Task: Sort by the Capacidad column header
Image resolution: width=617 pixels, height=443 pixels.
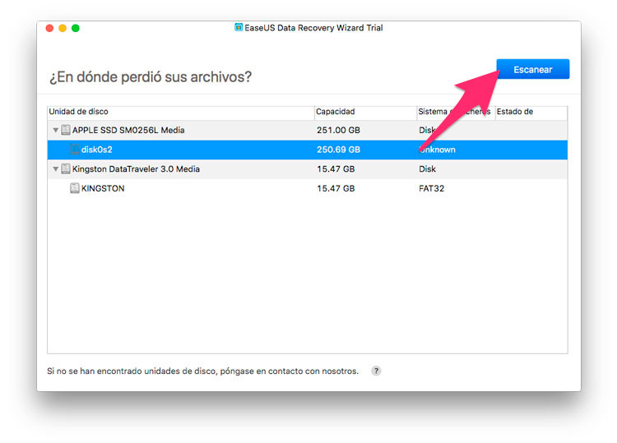Action: 365,112
